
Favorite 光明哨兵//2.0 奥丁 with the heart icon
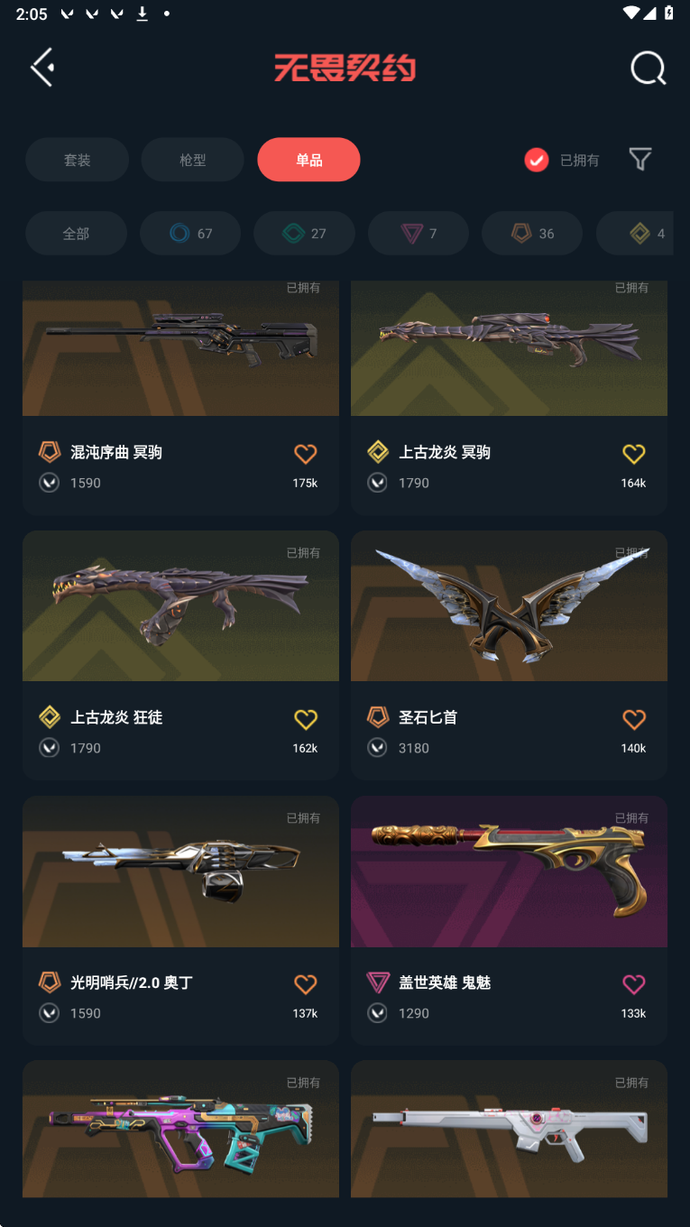(x=306, y=984)
